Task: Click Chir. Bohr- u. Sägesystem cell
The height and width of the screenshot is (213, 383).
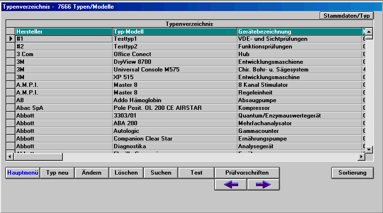Action: [x=299, y=70]
